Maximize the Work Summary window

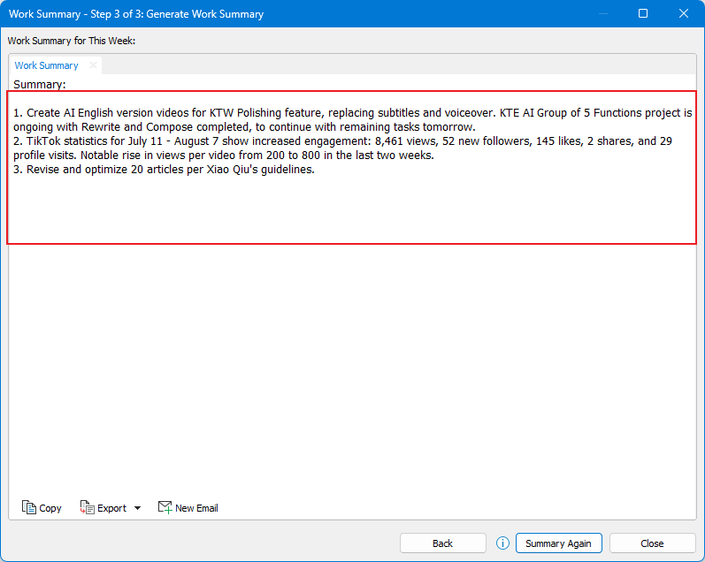643,13
